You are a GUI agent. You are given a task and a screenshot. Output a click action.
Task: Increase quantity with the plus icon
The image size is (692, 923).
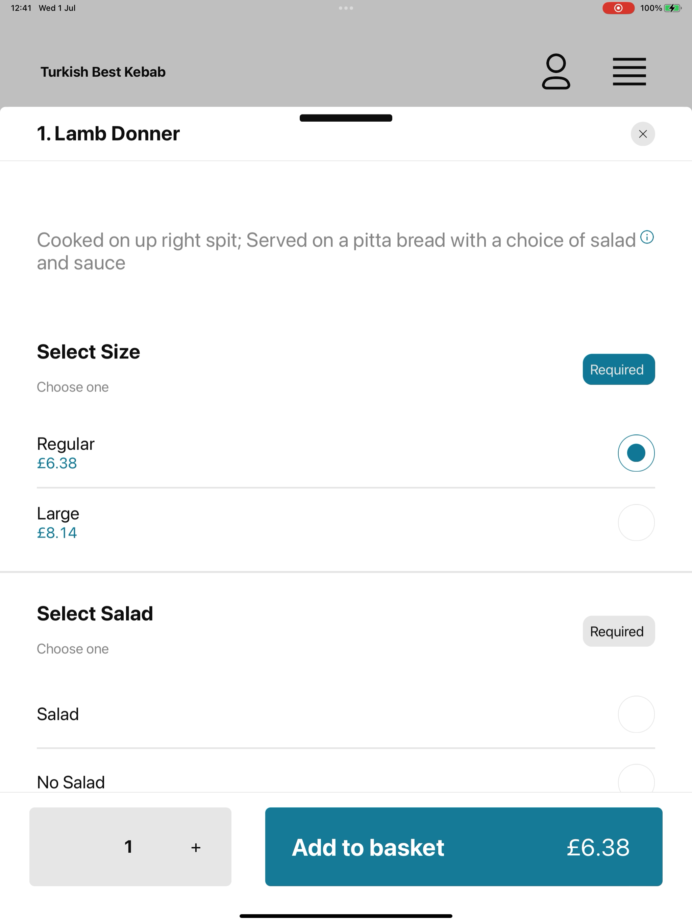click(x=196, y=847)
